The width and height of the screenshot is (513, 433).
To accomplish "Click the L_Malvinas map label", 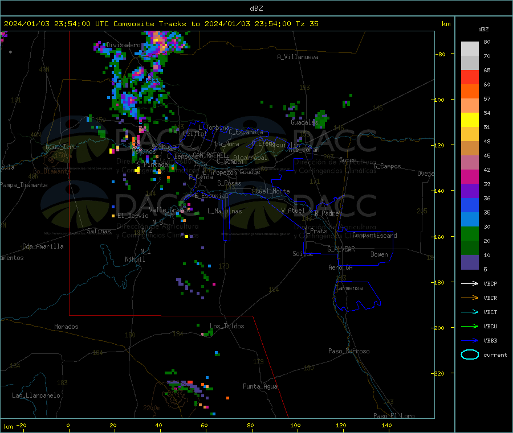I will 225,211.
